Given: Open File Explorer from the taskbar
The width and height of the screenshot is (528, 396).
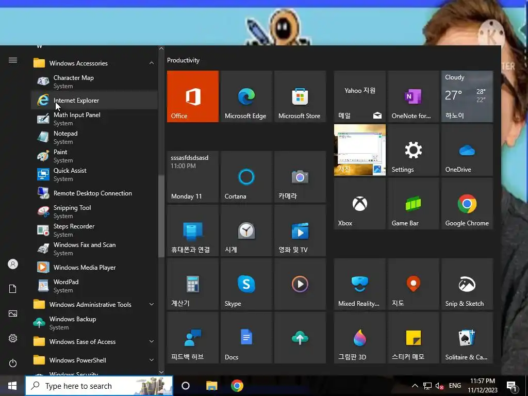Looking at the screenshot, I should coord(212,386).
